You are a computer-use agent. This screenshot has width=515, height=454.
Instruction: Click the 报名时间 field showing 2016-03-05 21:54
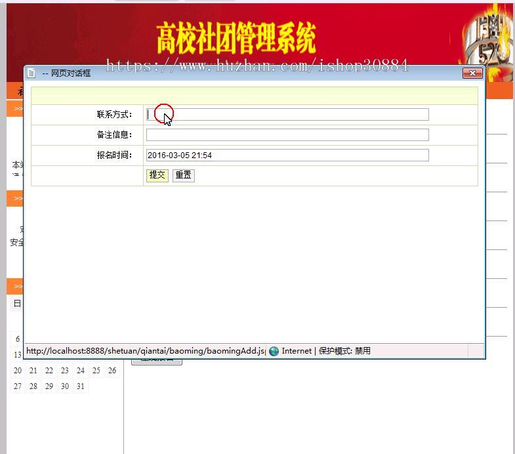[287, 155]
